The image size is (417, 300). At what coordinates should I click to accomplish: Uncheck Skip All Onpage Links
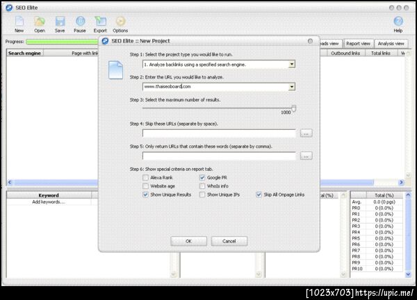click(x=259, y=194)
